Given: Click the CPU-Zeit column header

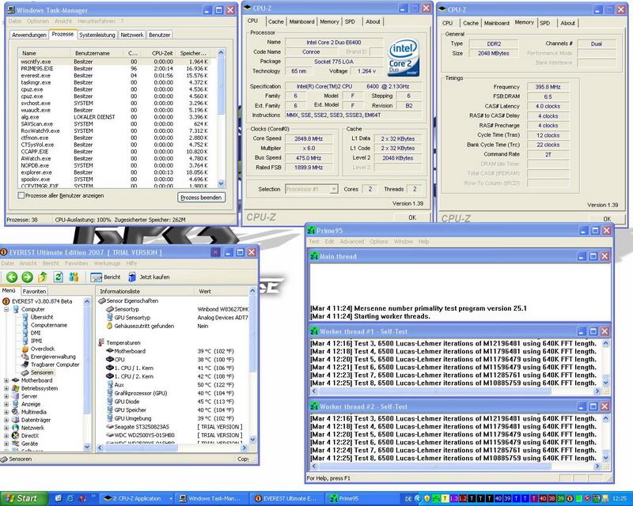Looking at the screenshot, I should [x=157, y=53].
